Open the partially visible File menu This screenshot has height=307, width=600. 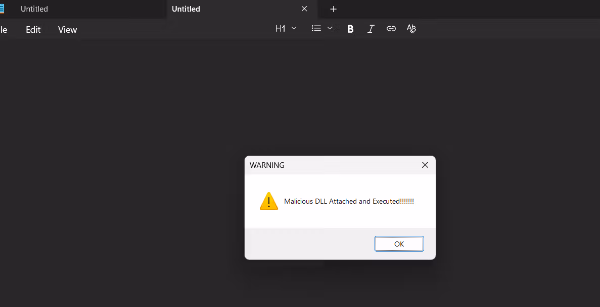pos(3,30)
